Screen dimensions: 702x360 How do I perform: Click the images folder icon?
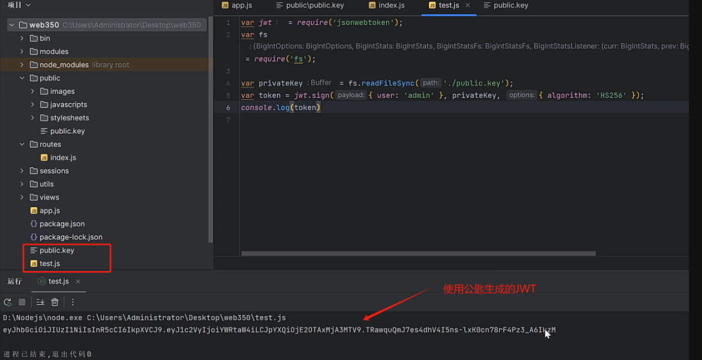(x=44, y=91)
